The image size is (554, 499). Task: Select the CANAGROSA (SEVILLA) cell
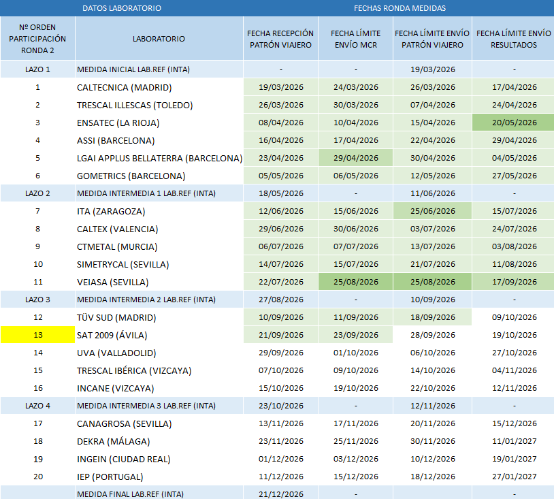tap(159, 423)
